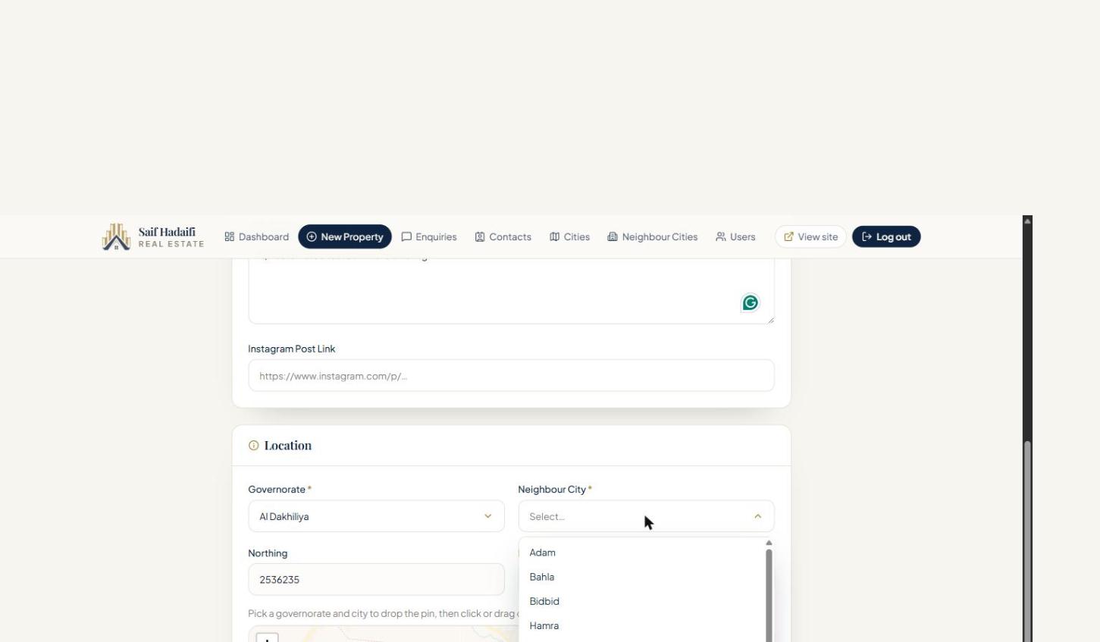Click the Governorate dropdown chevron

[487, 516]
